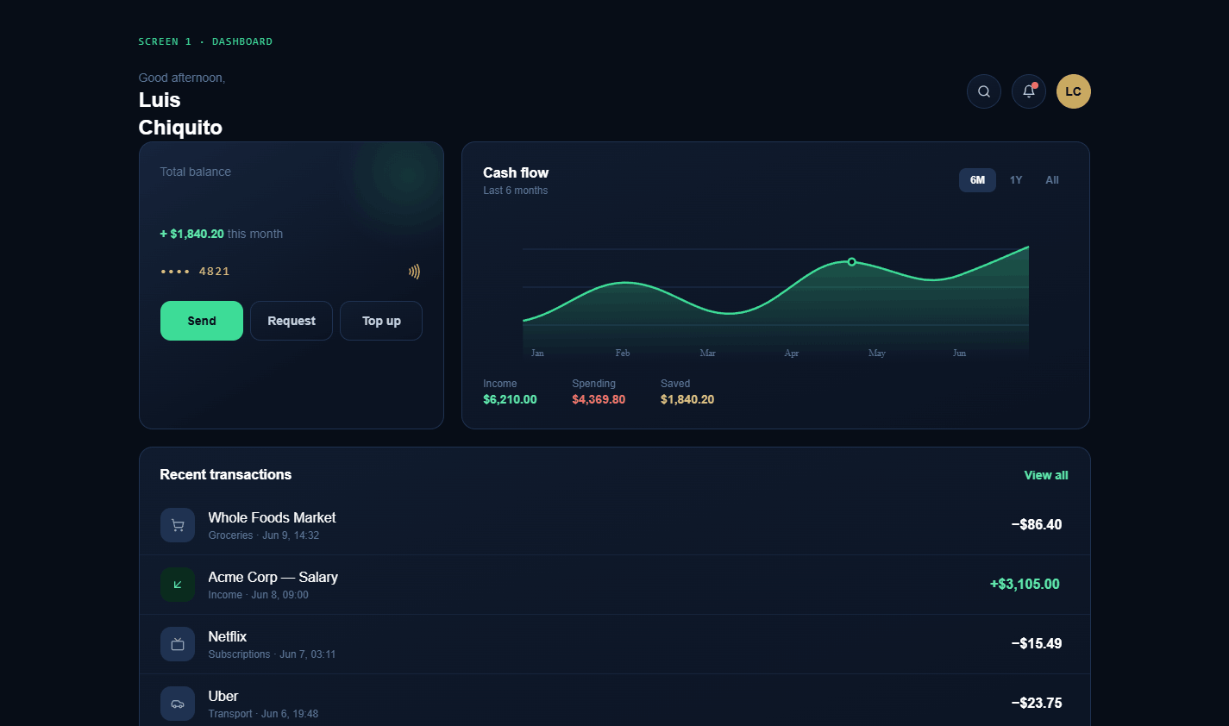Click the Netflix TV icon
This screenshot has height=726, width=1229.
178,644
